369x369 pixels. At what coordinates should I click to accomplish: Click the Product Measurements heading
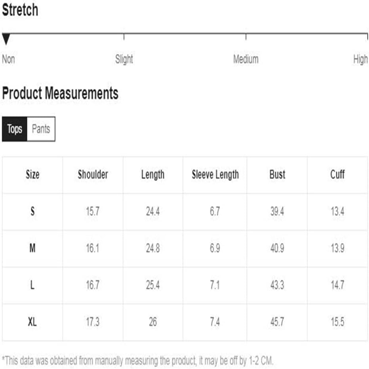(x=60, y=93)
